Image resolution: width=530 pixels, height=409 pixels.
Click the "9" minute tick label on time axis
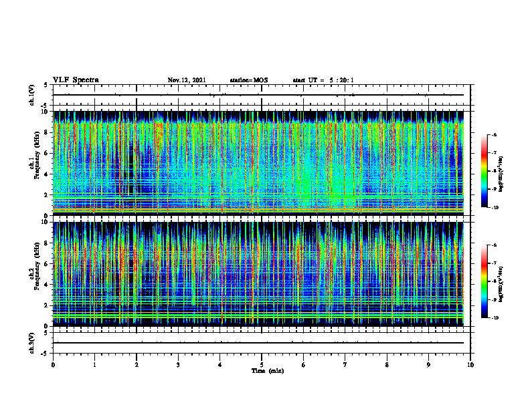(x=428, y=364)
